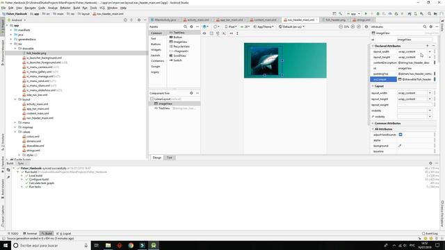Screen dimensions: 445x250
Task: Search attributes using the magnifier icon
Action: [425, 26]
